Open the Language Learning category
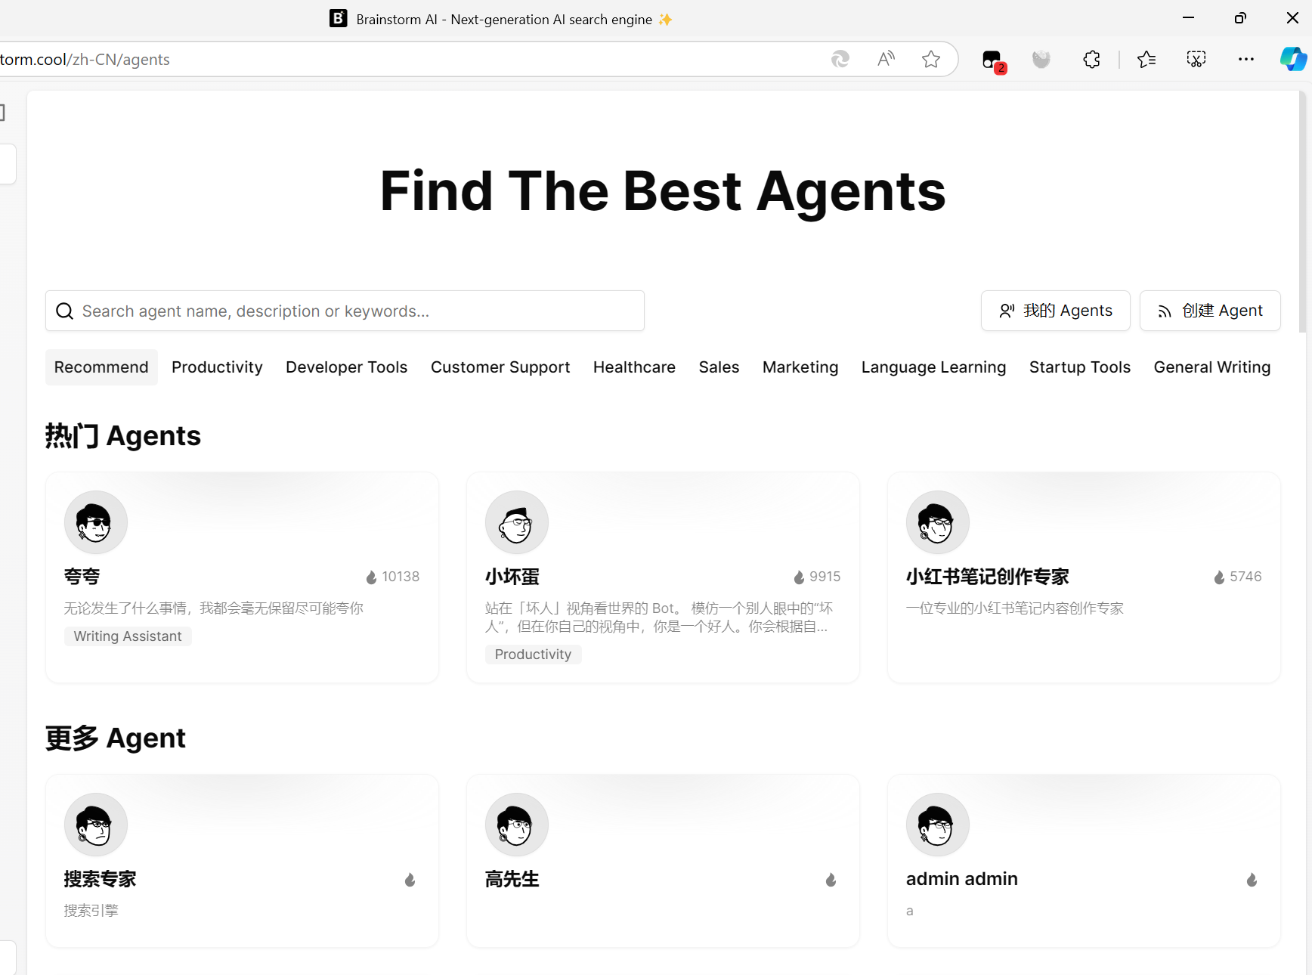Viewport: 1312px width, 975px height. click(x=933, y=367)
